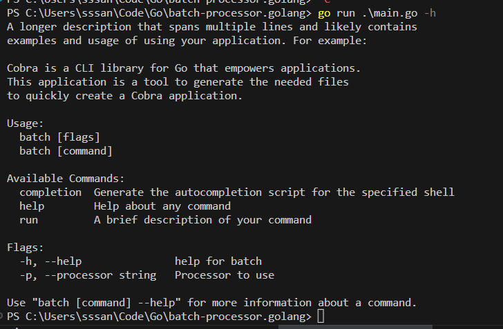
Task: Click the "Cobra is a CLI library" line
Action: pyautogui.click(x=184, y=68)
